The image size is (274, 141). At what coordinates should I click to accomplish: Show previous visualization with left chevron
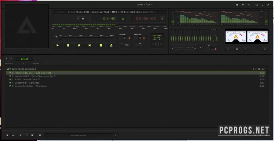[x=228, y=49]
